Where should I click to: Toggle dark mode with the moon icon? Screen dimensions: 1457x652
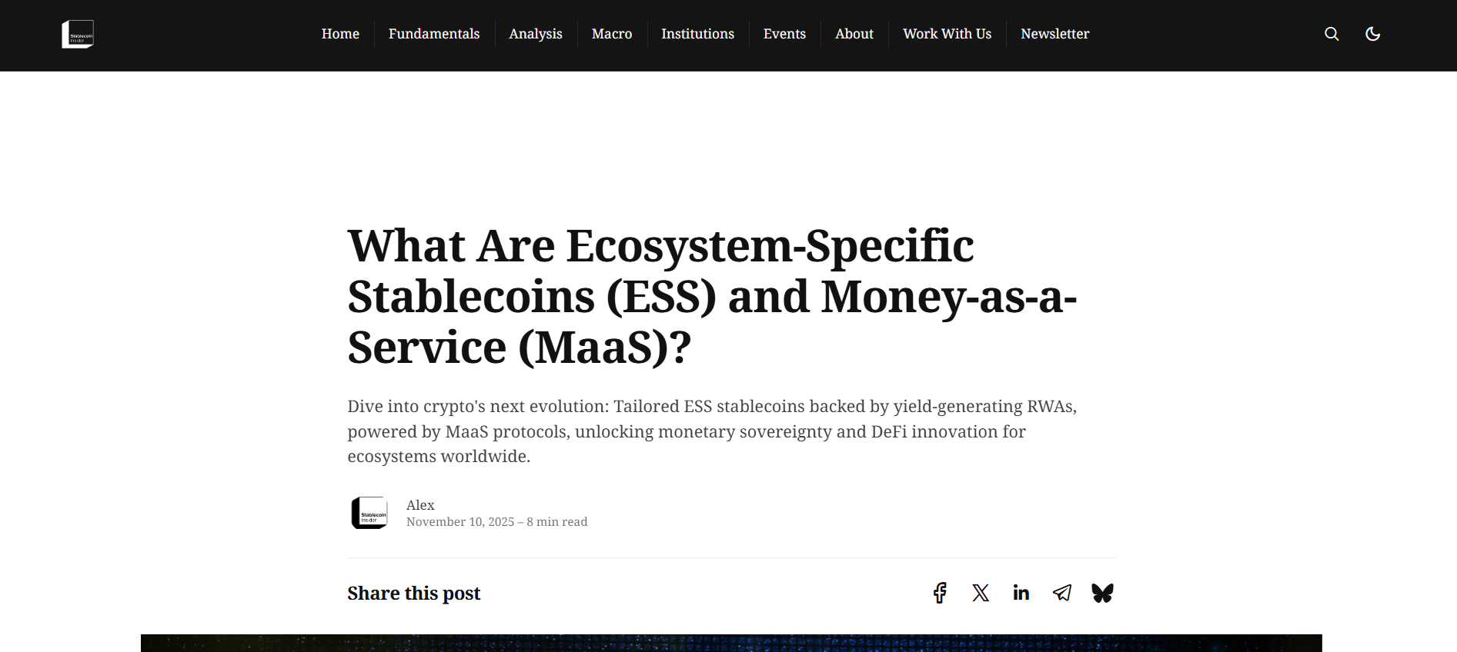[x=1373, y=34]
